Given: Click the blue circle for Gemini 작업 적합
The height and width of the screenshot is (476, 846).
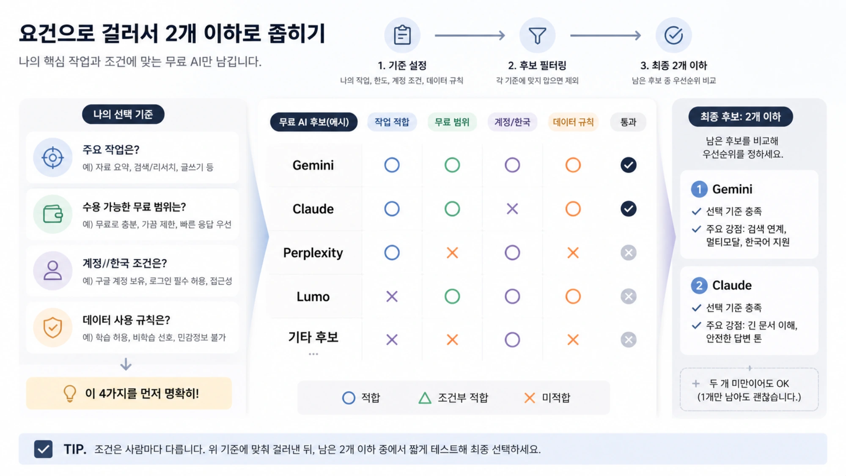Looking at the screenshot, I should [392, 165].
